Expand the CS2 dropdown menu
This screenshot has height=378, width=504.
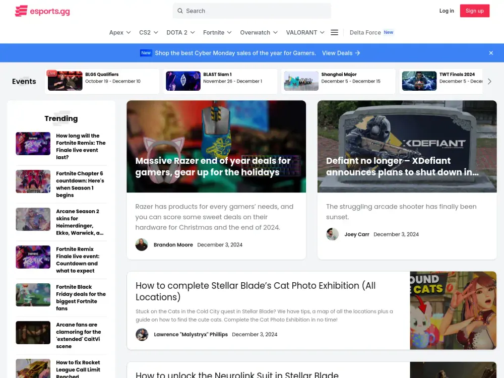148,32
